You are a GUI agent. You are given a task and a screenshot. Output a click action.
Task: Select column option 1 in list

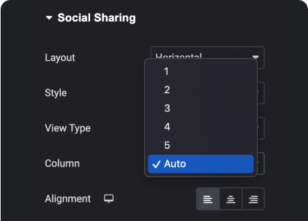click(x=200, y=71)
